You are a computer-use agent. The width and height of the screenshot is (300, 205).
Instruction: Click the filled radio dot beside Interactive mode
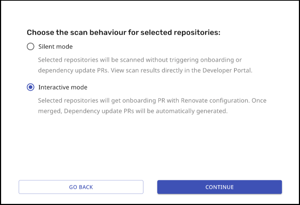(x=31, y=87)
